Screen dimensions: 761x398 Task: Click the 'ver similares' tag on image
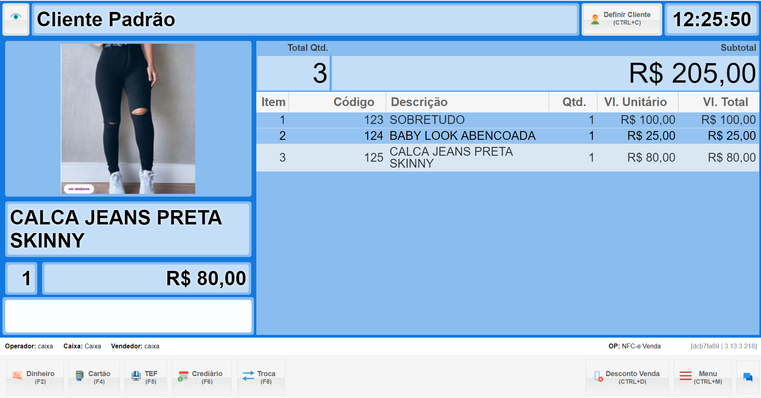click(x=79, y=189)
